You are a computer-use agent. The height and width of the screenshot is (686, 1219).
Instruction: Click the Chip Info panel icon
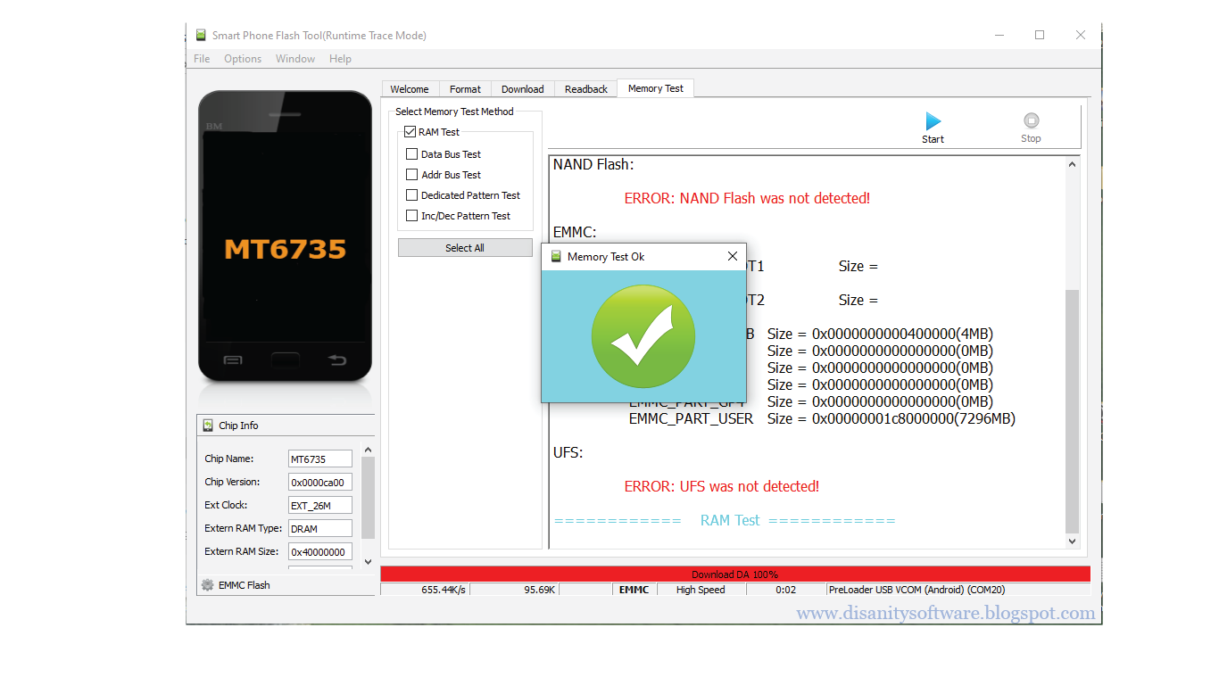click(208, 426)
